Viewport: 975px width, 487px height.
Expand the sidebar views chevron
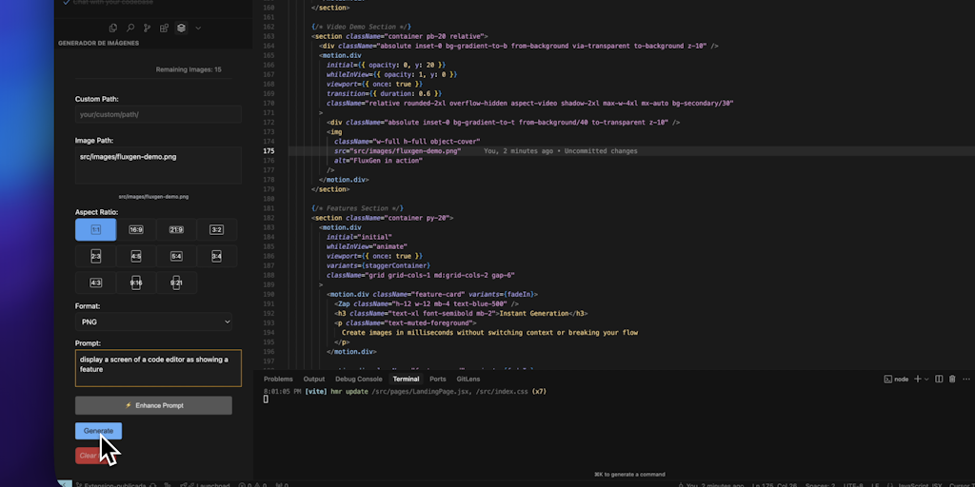point(198,29)
